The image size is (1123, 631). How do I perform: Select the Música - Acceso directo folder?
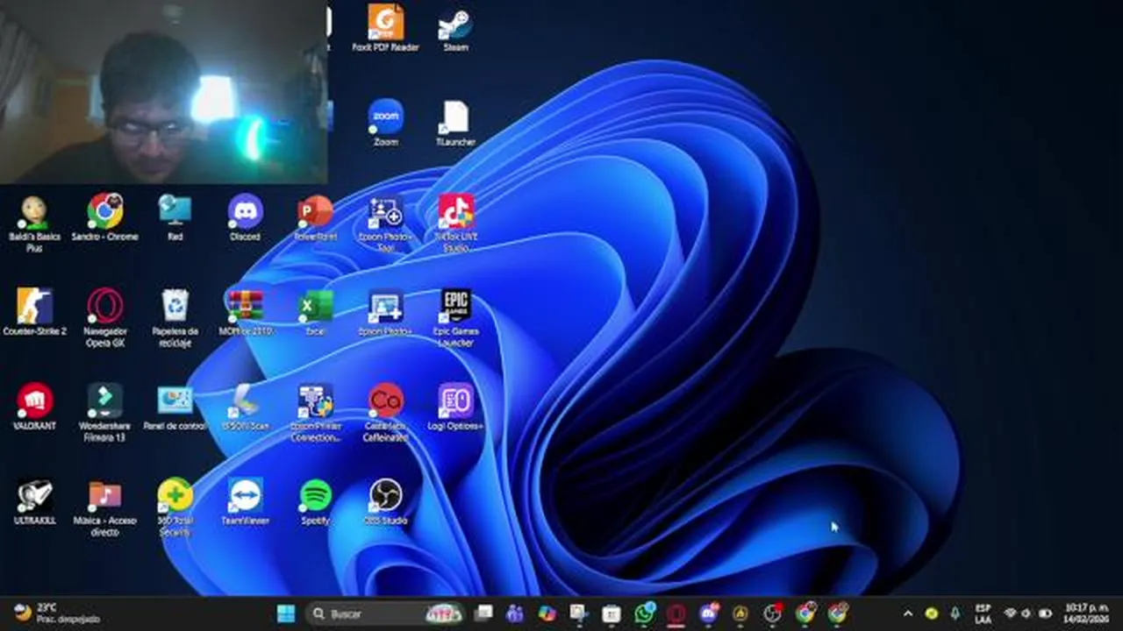pos(104,507)
